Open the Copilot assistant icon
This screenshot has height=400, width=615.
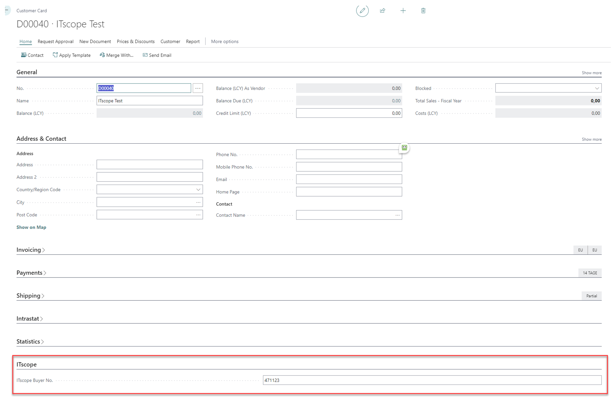(x=404, y=148)
